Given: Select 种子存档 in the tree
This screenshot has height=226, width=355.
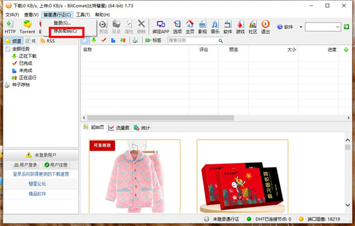Looking at the screenshot, I should [x=21, y=85].
